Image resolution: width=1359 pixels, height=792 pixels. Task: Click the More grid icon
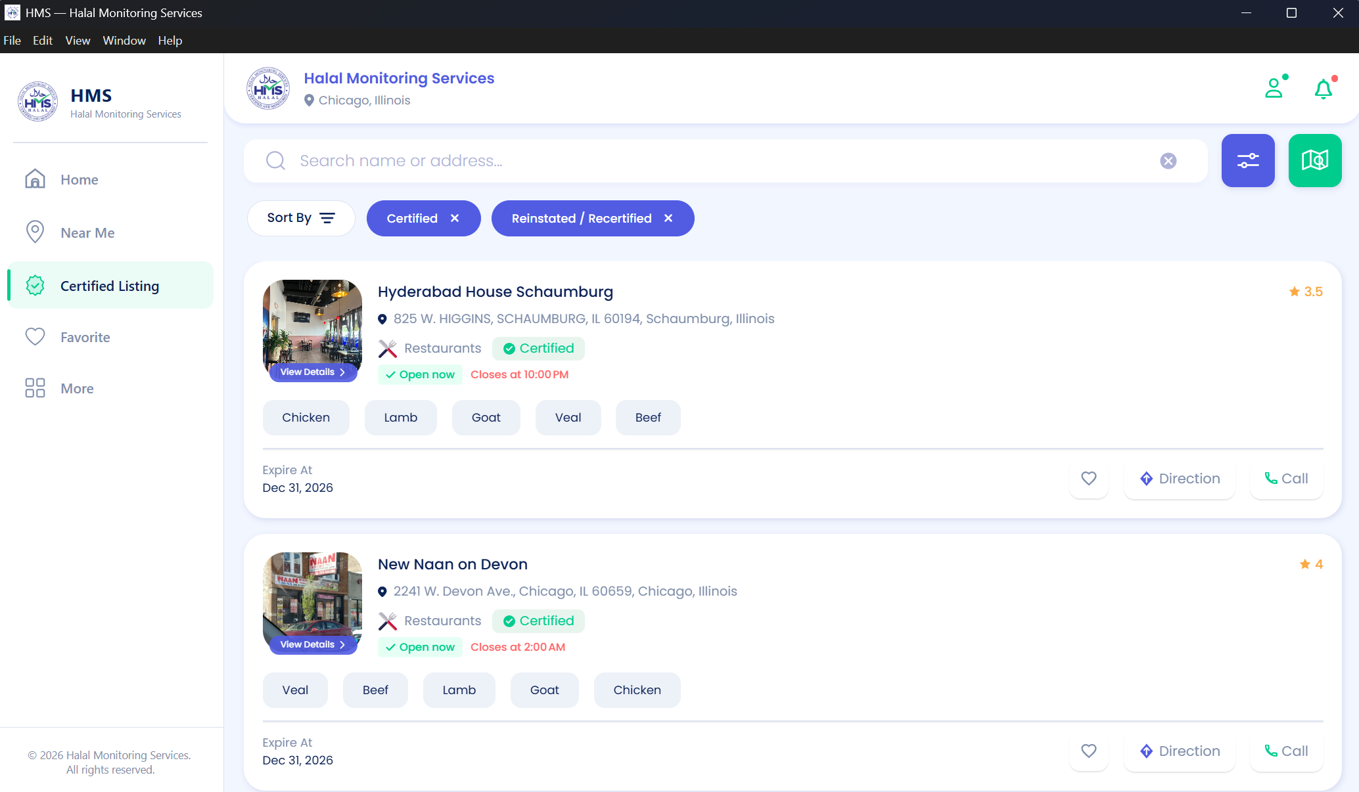35,388
